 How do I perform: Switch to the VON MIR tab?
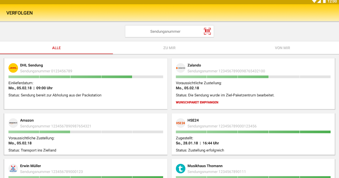(x=282, y=48)
